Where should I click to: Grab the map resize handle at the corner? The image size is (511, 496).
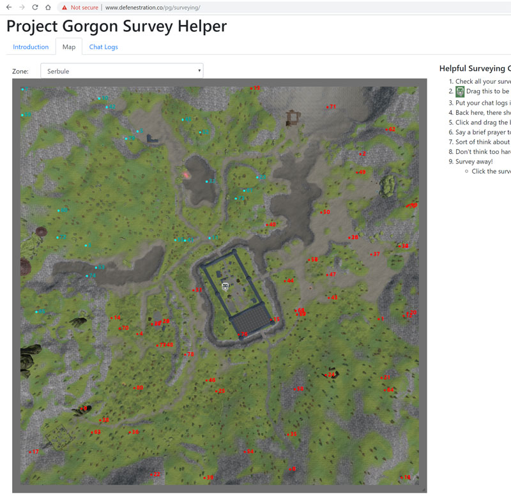tap(423, 489)
